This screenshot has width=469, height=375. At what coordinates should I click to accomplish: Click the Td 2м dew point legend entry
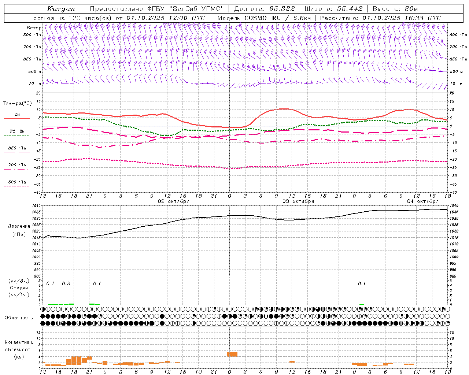(17, 131)
